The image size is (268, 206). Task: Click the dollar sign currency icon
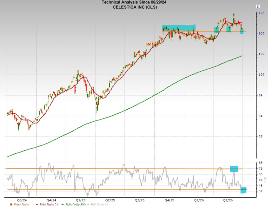258,6
